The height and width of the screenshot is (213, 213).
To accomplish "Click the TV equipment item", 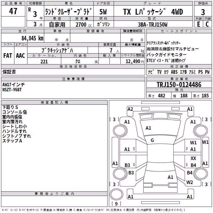I will 159,72.
